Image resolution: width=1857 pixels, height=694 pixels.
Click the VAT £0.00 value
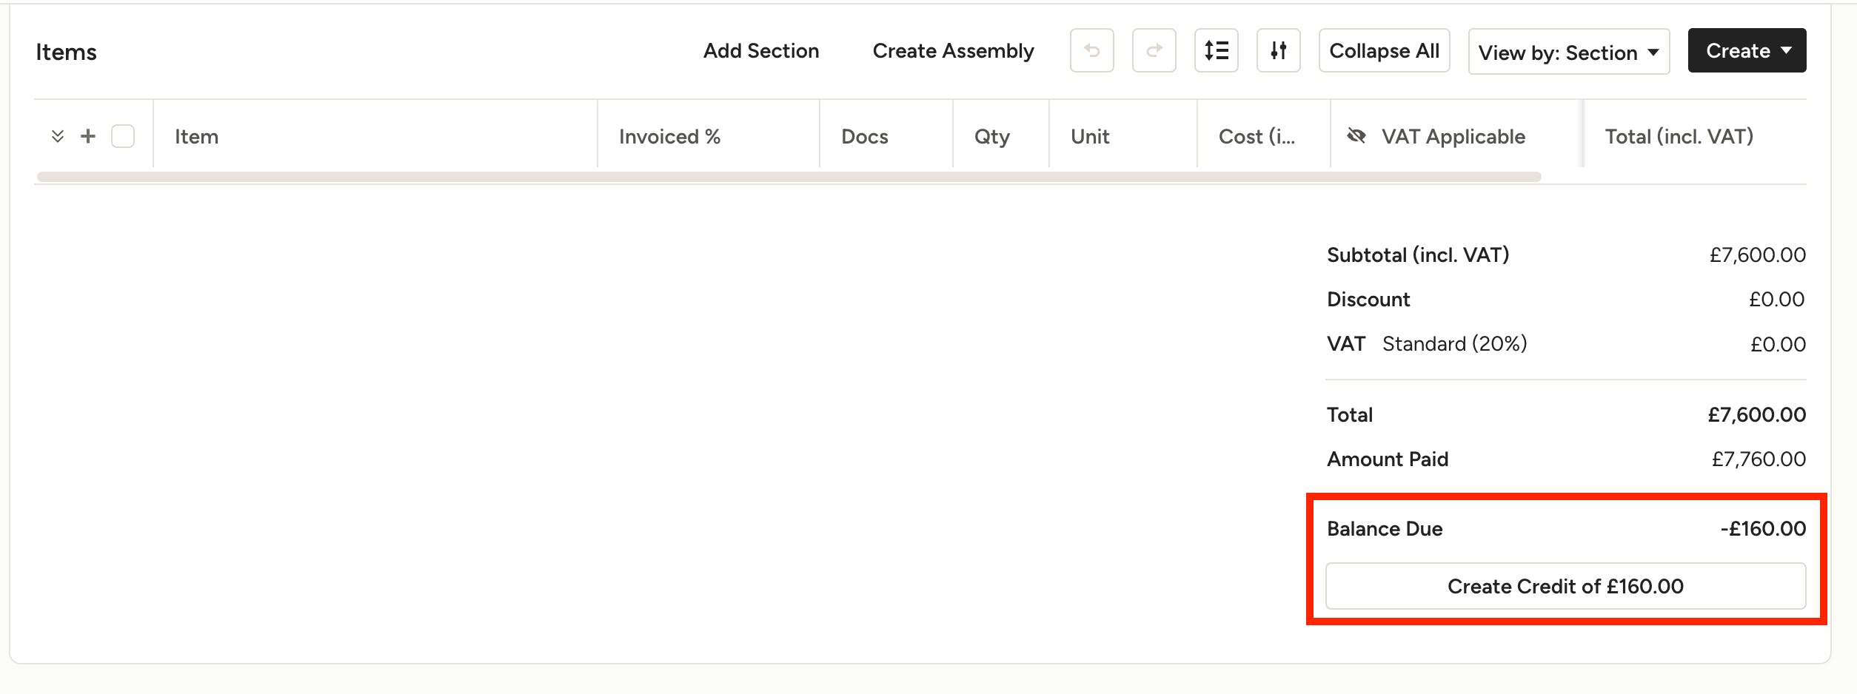click(1778, 344)
